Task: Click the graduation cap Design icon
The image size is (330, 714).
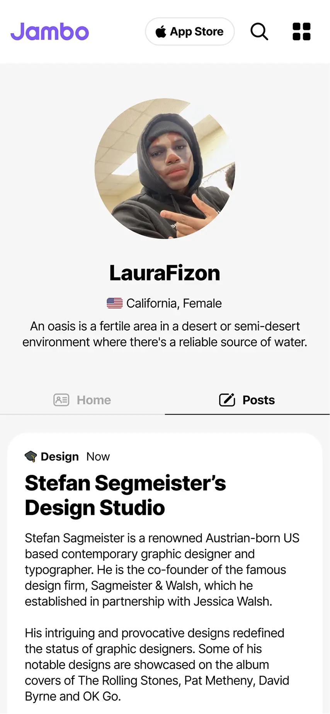Action: click(31, 456)
